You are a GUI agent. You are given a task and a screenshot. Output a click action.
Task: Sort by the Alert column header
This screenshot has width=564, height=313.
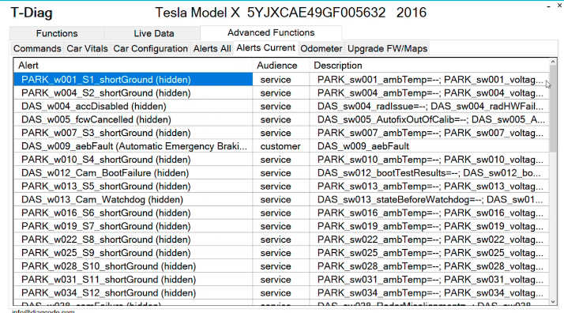tap(133, 66)
